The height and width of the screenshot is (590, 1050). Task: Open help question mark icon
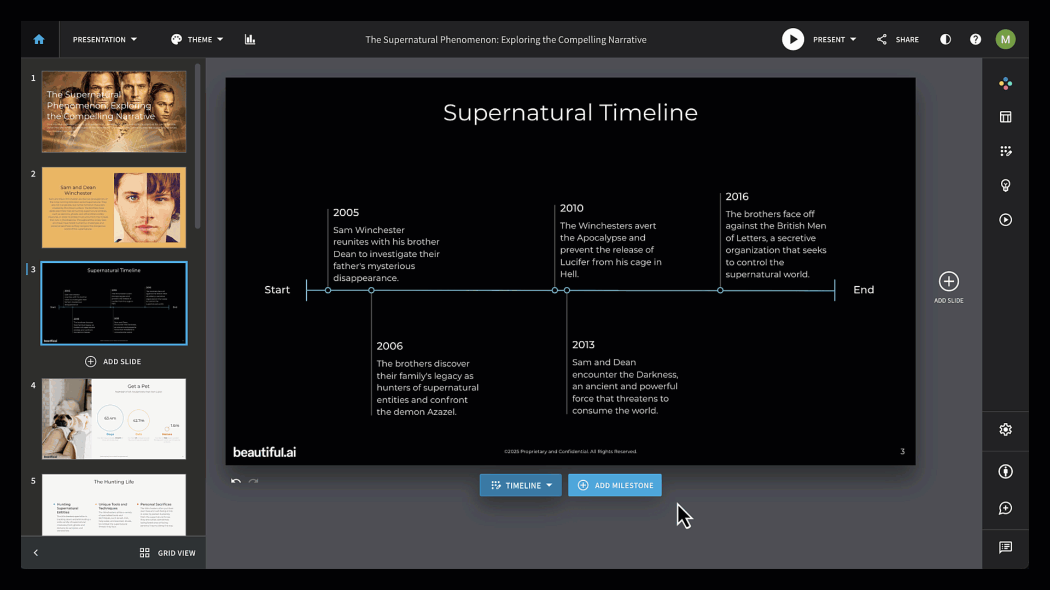[x=976, y=39]
